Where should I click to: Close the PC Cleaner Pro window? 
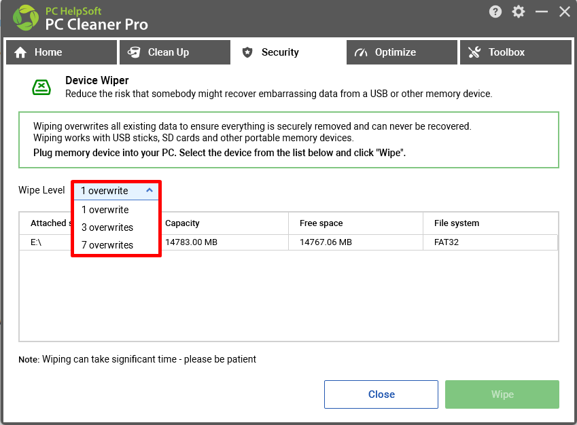coord(565,12)
